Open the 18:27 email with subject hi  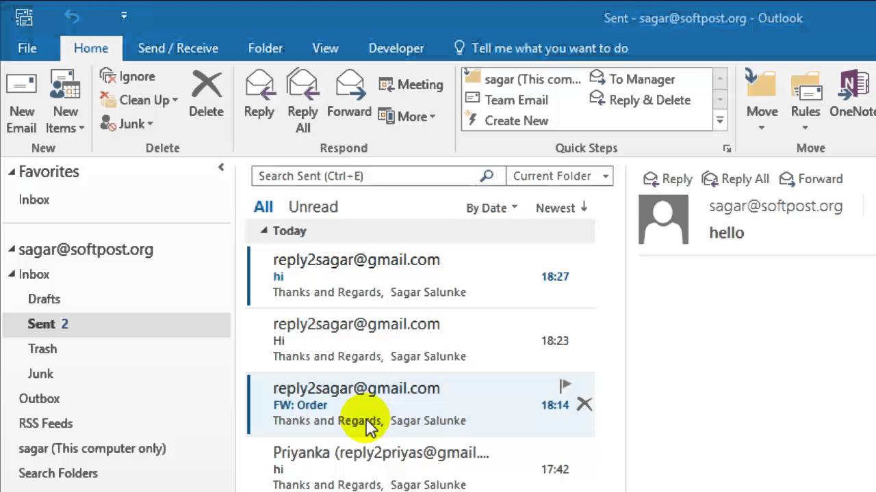[420, 275]
